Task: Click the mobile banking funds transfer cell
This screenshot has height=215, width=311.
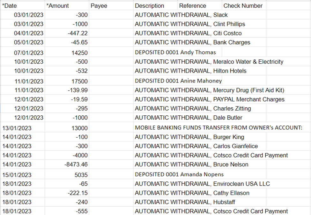Action: click(x=218, y=128)
